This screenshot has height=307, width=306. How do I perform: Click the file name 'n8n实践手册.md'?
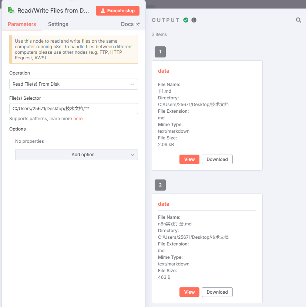(175, 224)
